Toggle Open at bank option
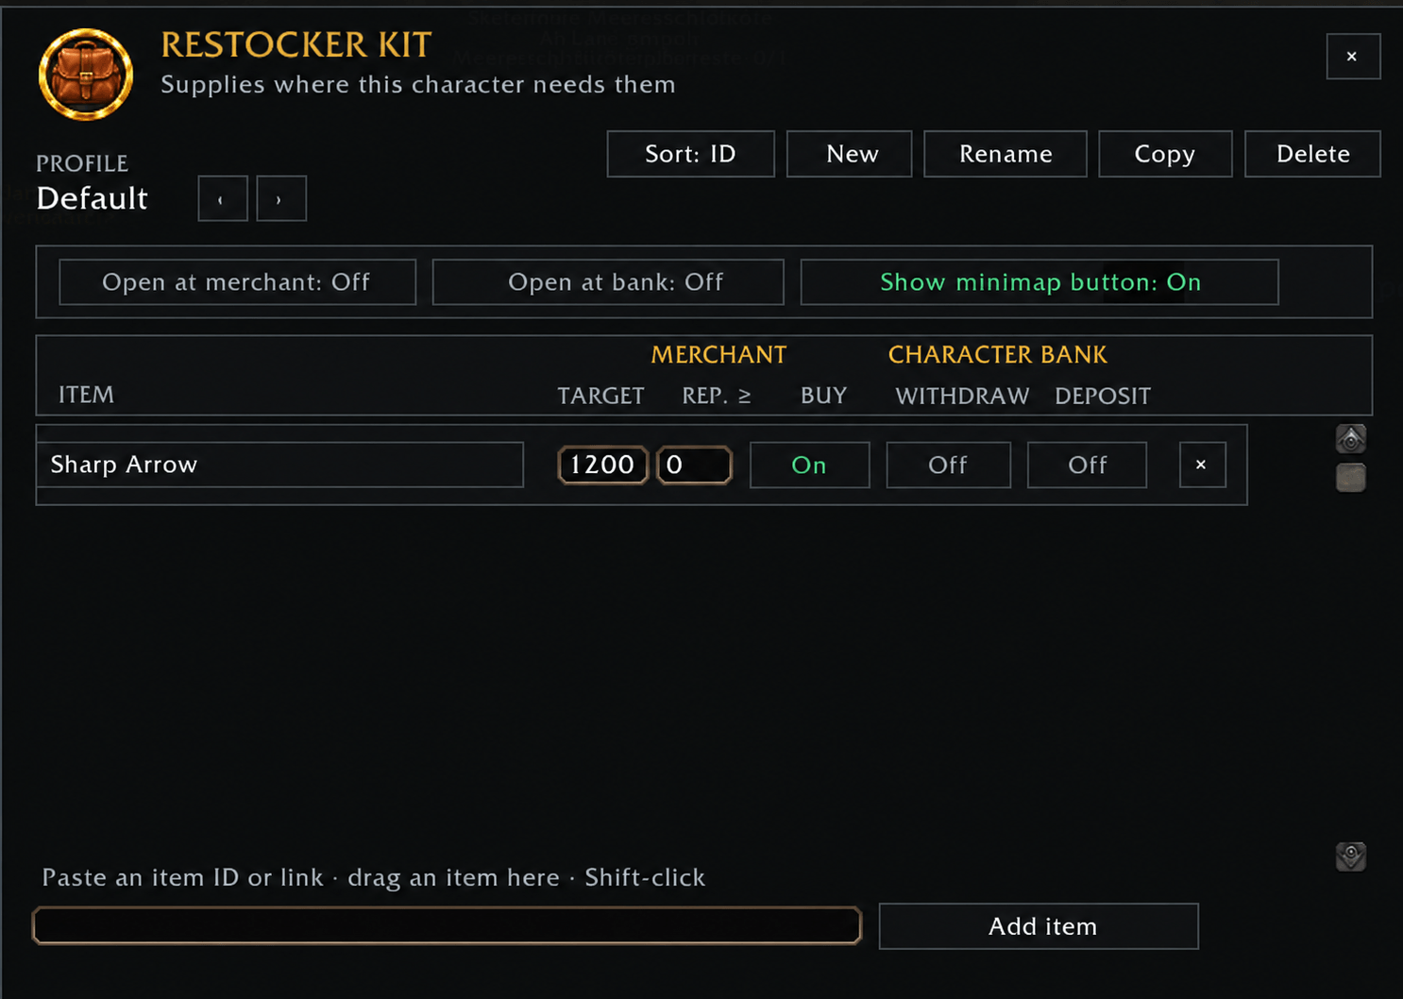The image size is (1403, 999). pyautogui.click(x=608, y=282)
